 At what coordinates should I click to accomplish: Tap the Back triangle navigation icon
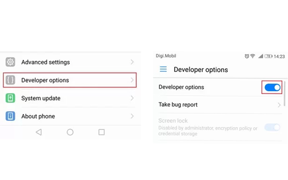(39, 132)
